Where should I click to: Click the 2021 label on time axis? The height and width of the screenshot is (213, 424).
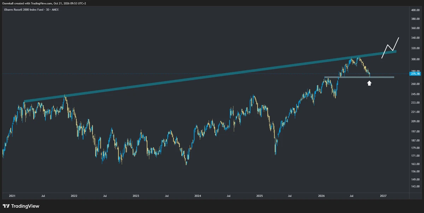12,195
